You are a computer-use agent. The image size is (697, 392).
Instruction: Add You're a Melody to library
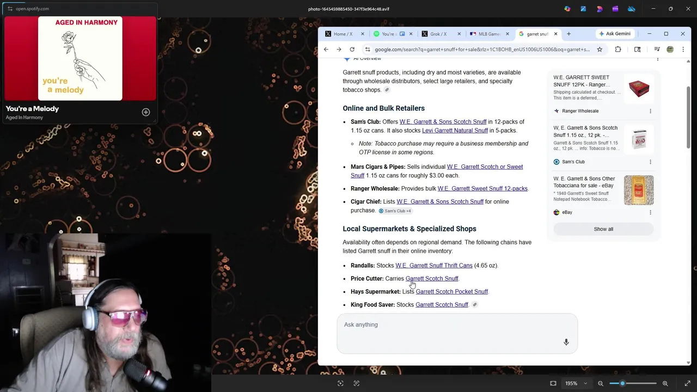coord(146,112)
